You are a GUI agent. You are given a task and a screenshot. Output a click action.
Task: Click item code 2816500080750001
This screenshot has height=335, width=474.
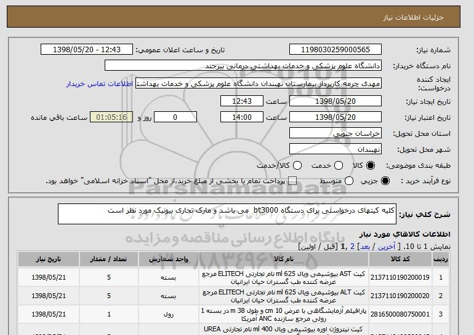click(400, 314)
